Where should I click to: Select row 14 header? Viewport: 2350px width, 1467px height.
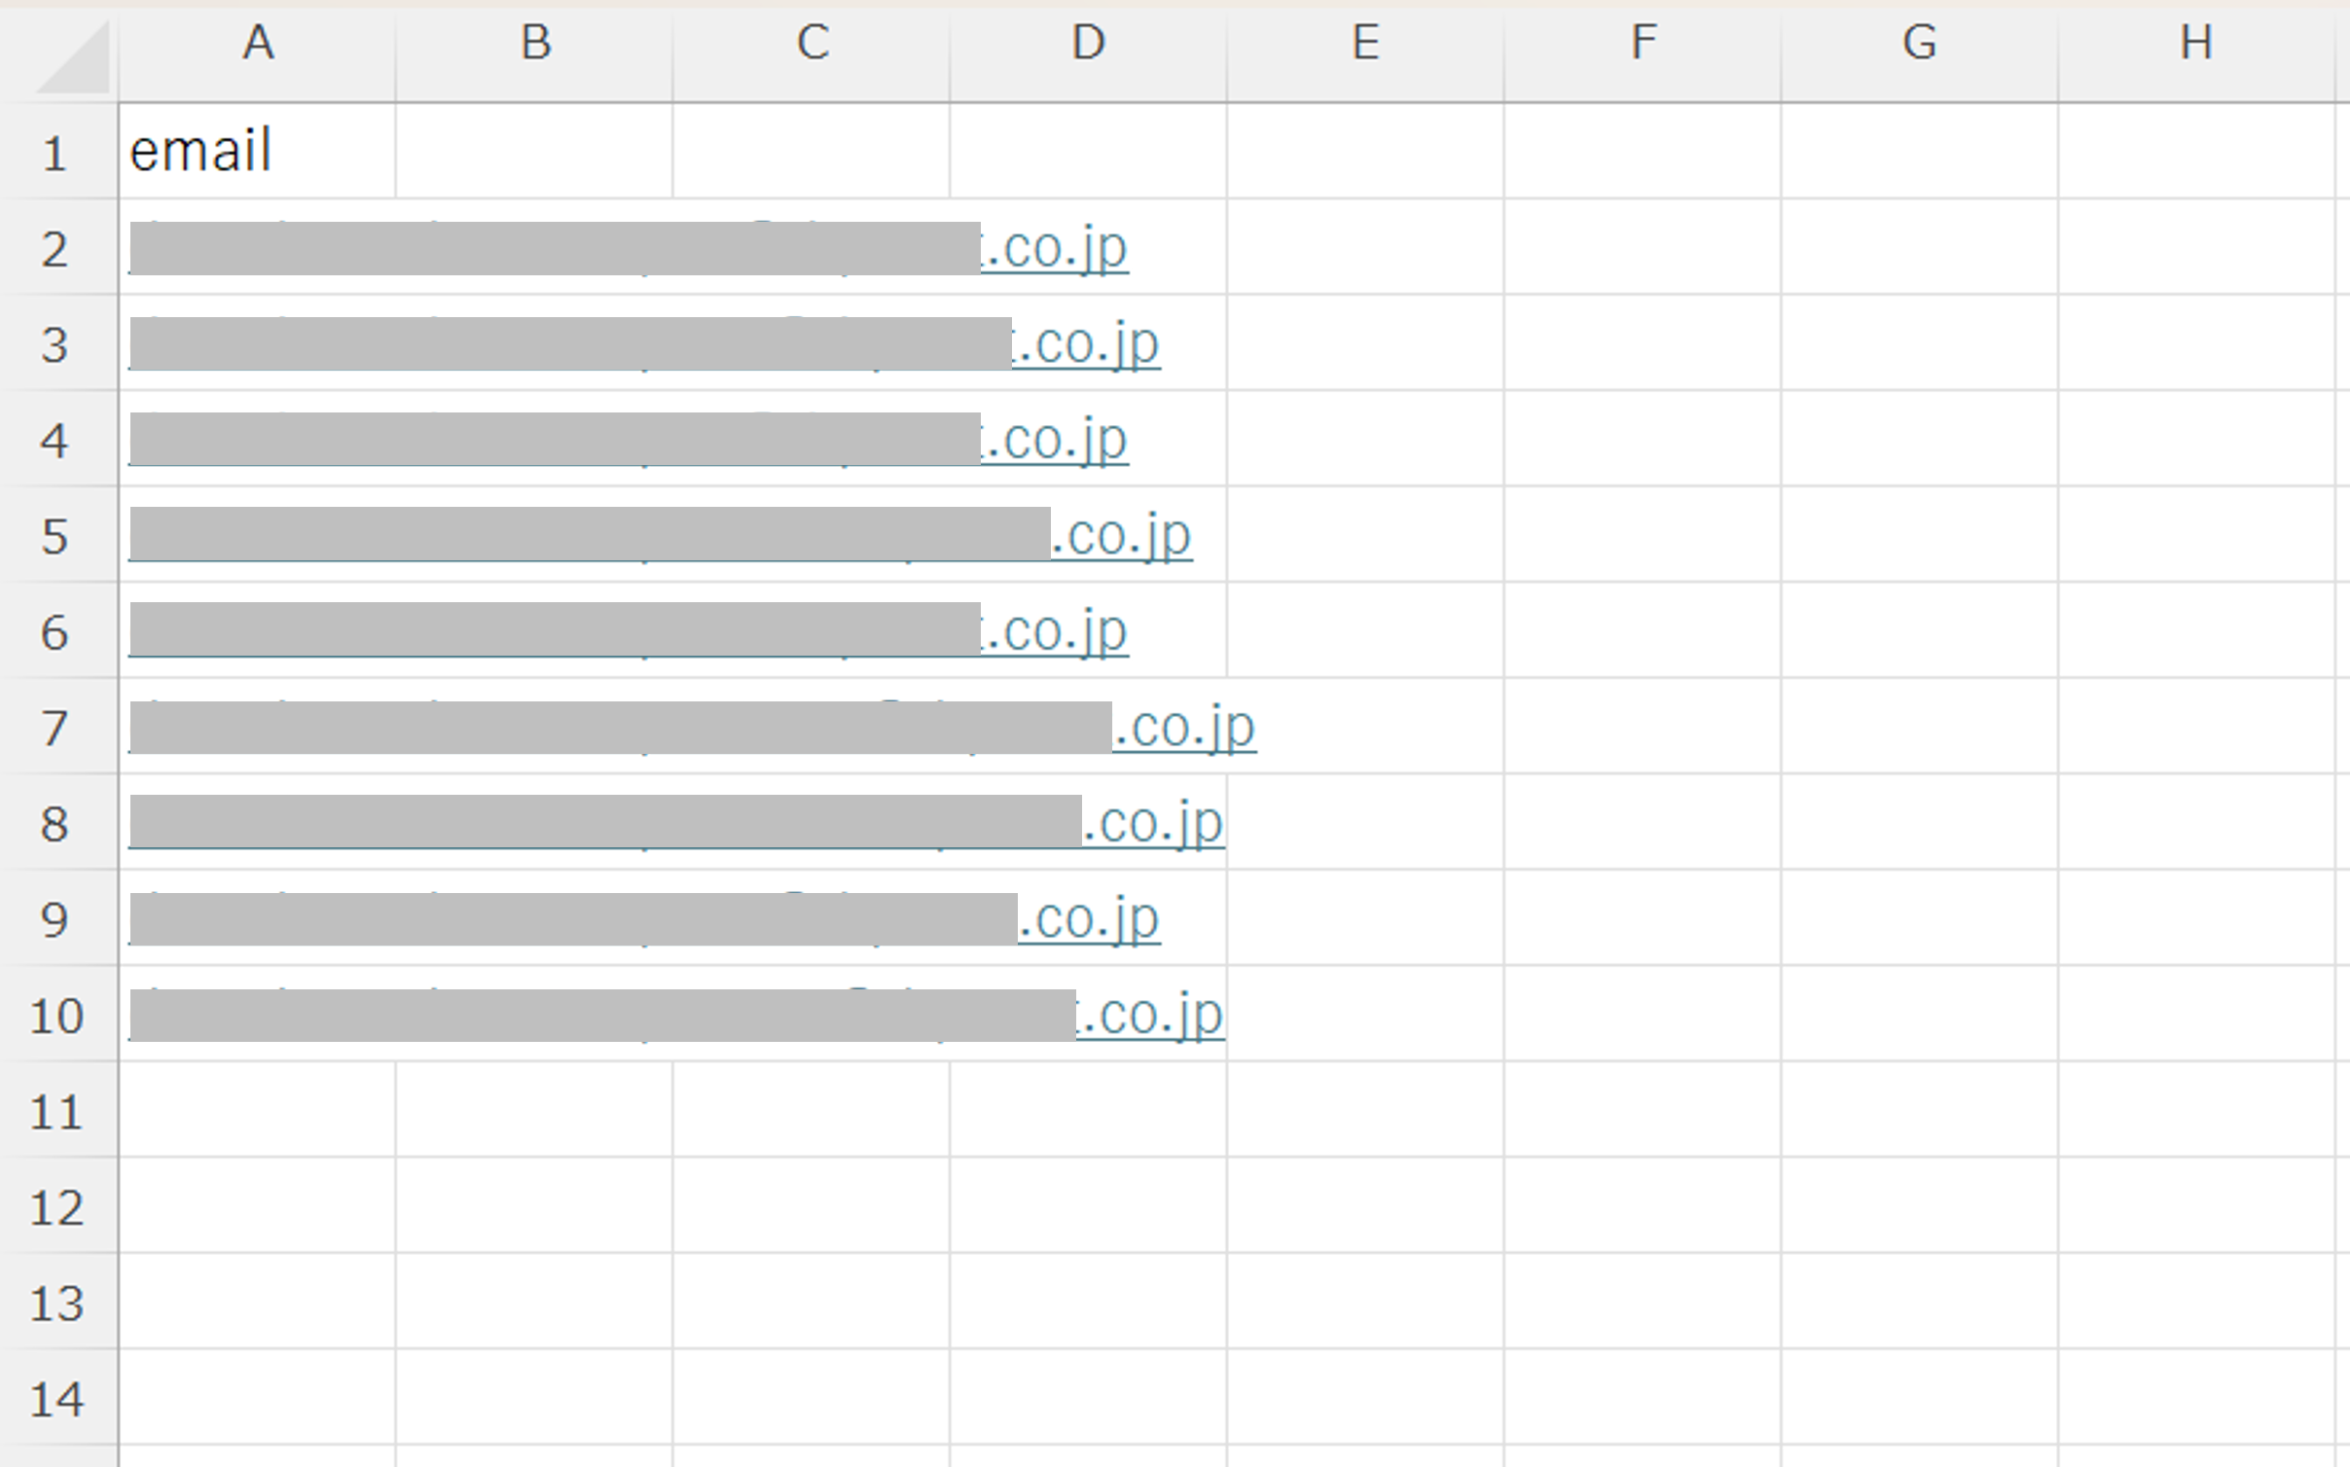coord(58,1397)
